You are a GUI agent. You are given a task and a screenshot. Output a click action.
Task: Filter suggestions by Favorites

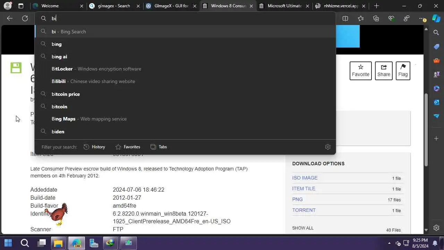[x=128, y=147]
